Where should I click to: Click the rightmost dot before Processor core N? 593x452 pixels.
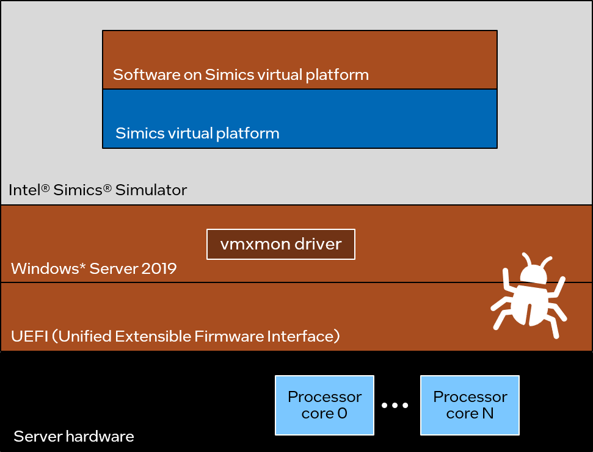406,405
